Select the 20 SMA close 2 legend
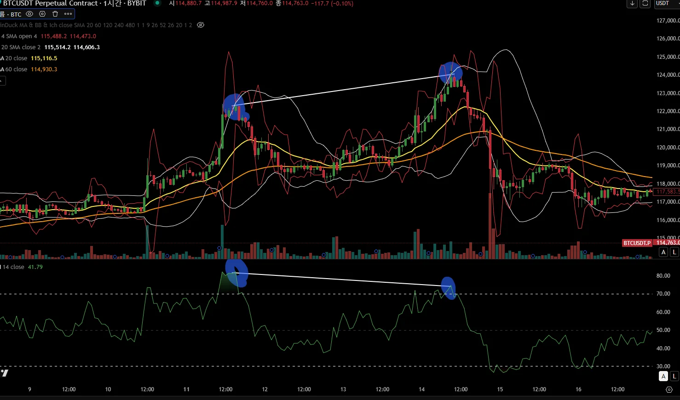680x400 pixels. pos(21,47)
